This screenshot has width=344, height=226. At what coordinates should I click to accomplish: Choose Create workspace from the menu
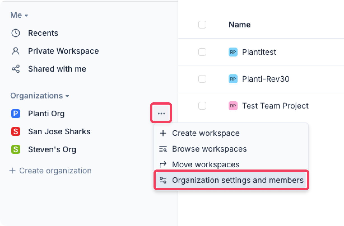point(206,133)
